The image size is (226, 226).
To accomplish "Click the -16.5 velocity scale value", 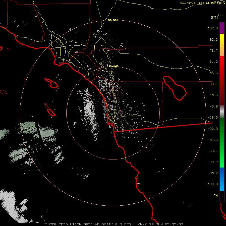I will tap(213, 118).
